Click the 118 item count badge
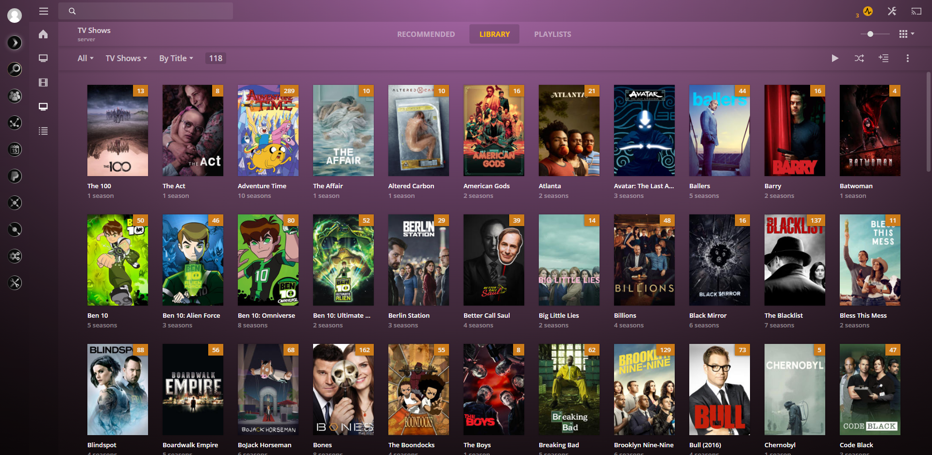932x455 pixels. coord(216,58)
